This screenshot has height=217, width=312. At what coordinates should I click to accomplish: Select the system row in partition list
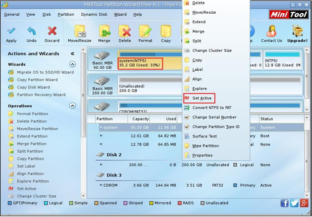tap(140, 127)
